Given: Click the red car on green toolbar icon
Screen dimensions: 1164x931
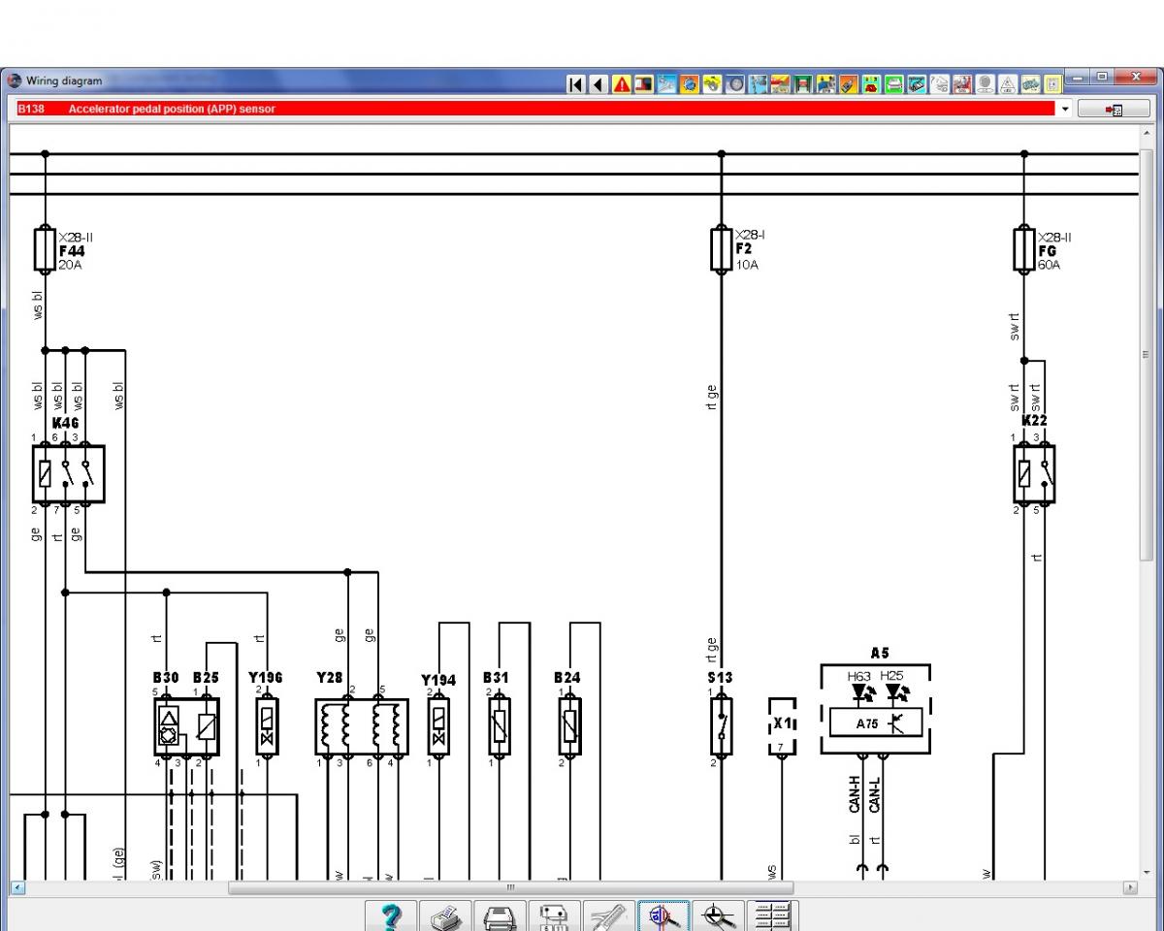Looking at the screenshot, I should tap(871, 84).
